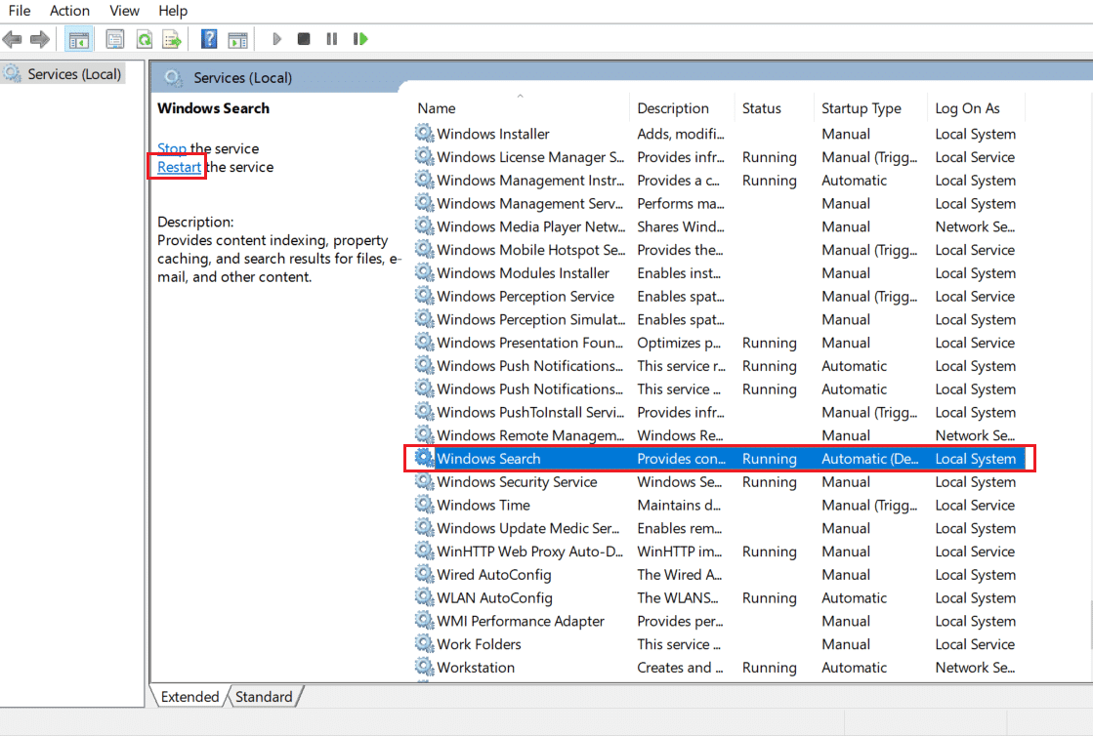Toggle Show/Hide Action Pane icon
This screenshot has height=736, width=1093.
click(237, 40)
